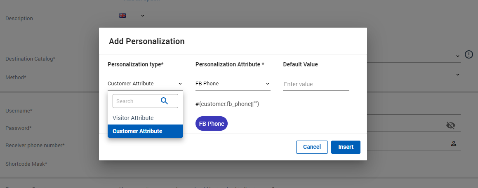This screenshot has width=478, height=188.
Task: Open the Personalization Attribute dropdown showing FB Phone
Action: pyautogui.click(x=233, y=84)
